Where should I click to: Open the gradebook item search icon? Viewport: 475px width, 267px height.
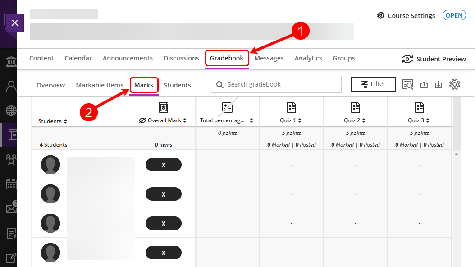(x=408, y=84)
